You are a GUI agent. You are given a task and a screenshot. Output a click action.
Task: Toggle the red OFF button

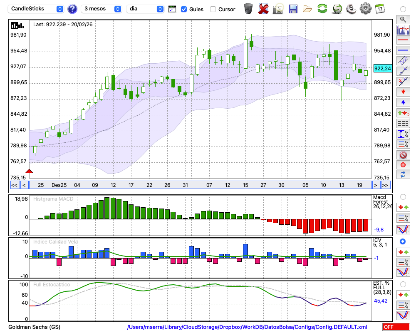(396, 327)
